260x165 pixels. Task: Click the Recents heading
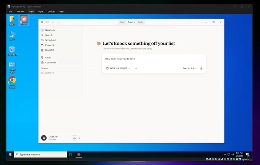click(x=44, y=68)
